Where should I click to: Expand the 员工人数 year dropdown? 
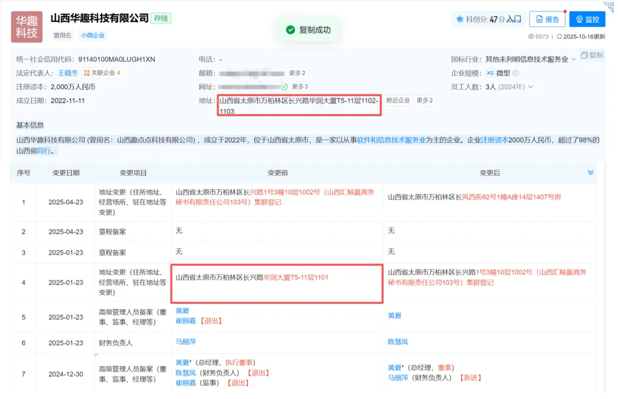(530, 87)
